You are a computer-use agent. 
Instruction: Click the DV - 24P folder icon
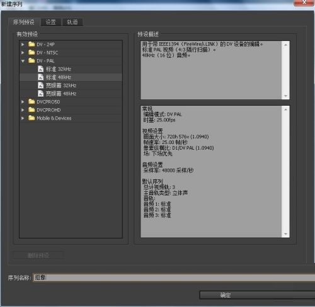(31, 44)
